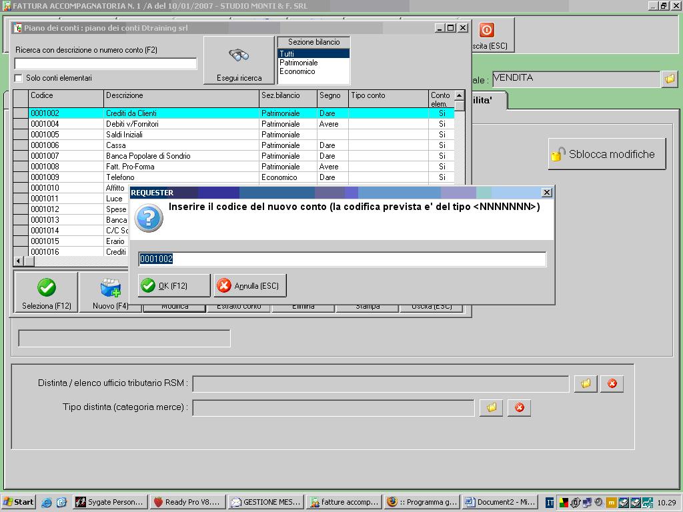683x512 pixels.
Task: Click the question mark icon in Requester
Action: point(149,219)
